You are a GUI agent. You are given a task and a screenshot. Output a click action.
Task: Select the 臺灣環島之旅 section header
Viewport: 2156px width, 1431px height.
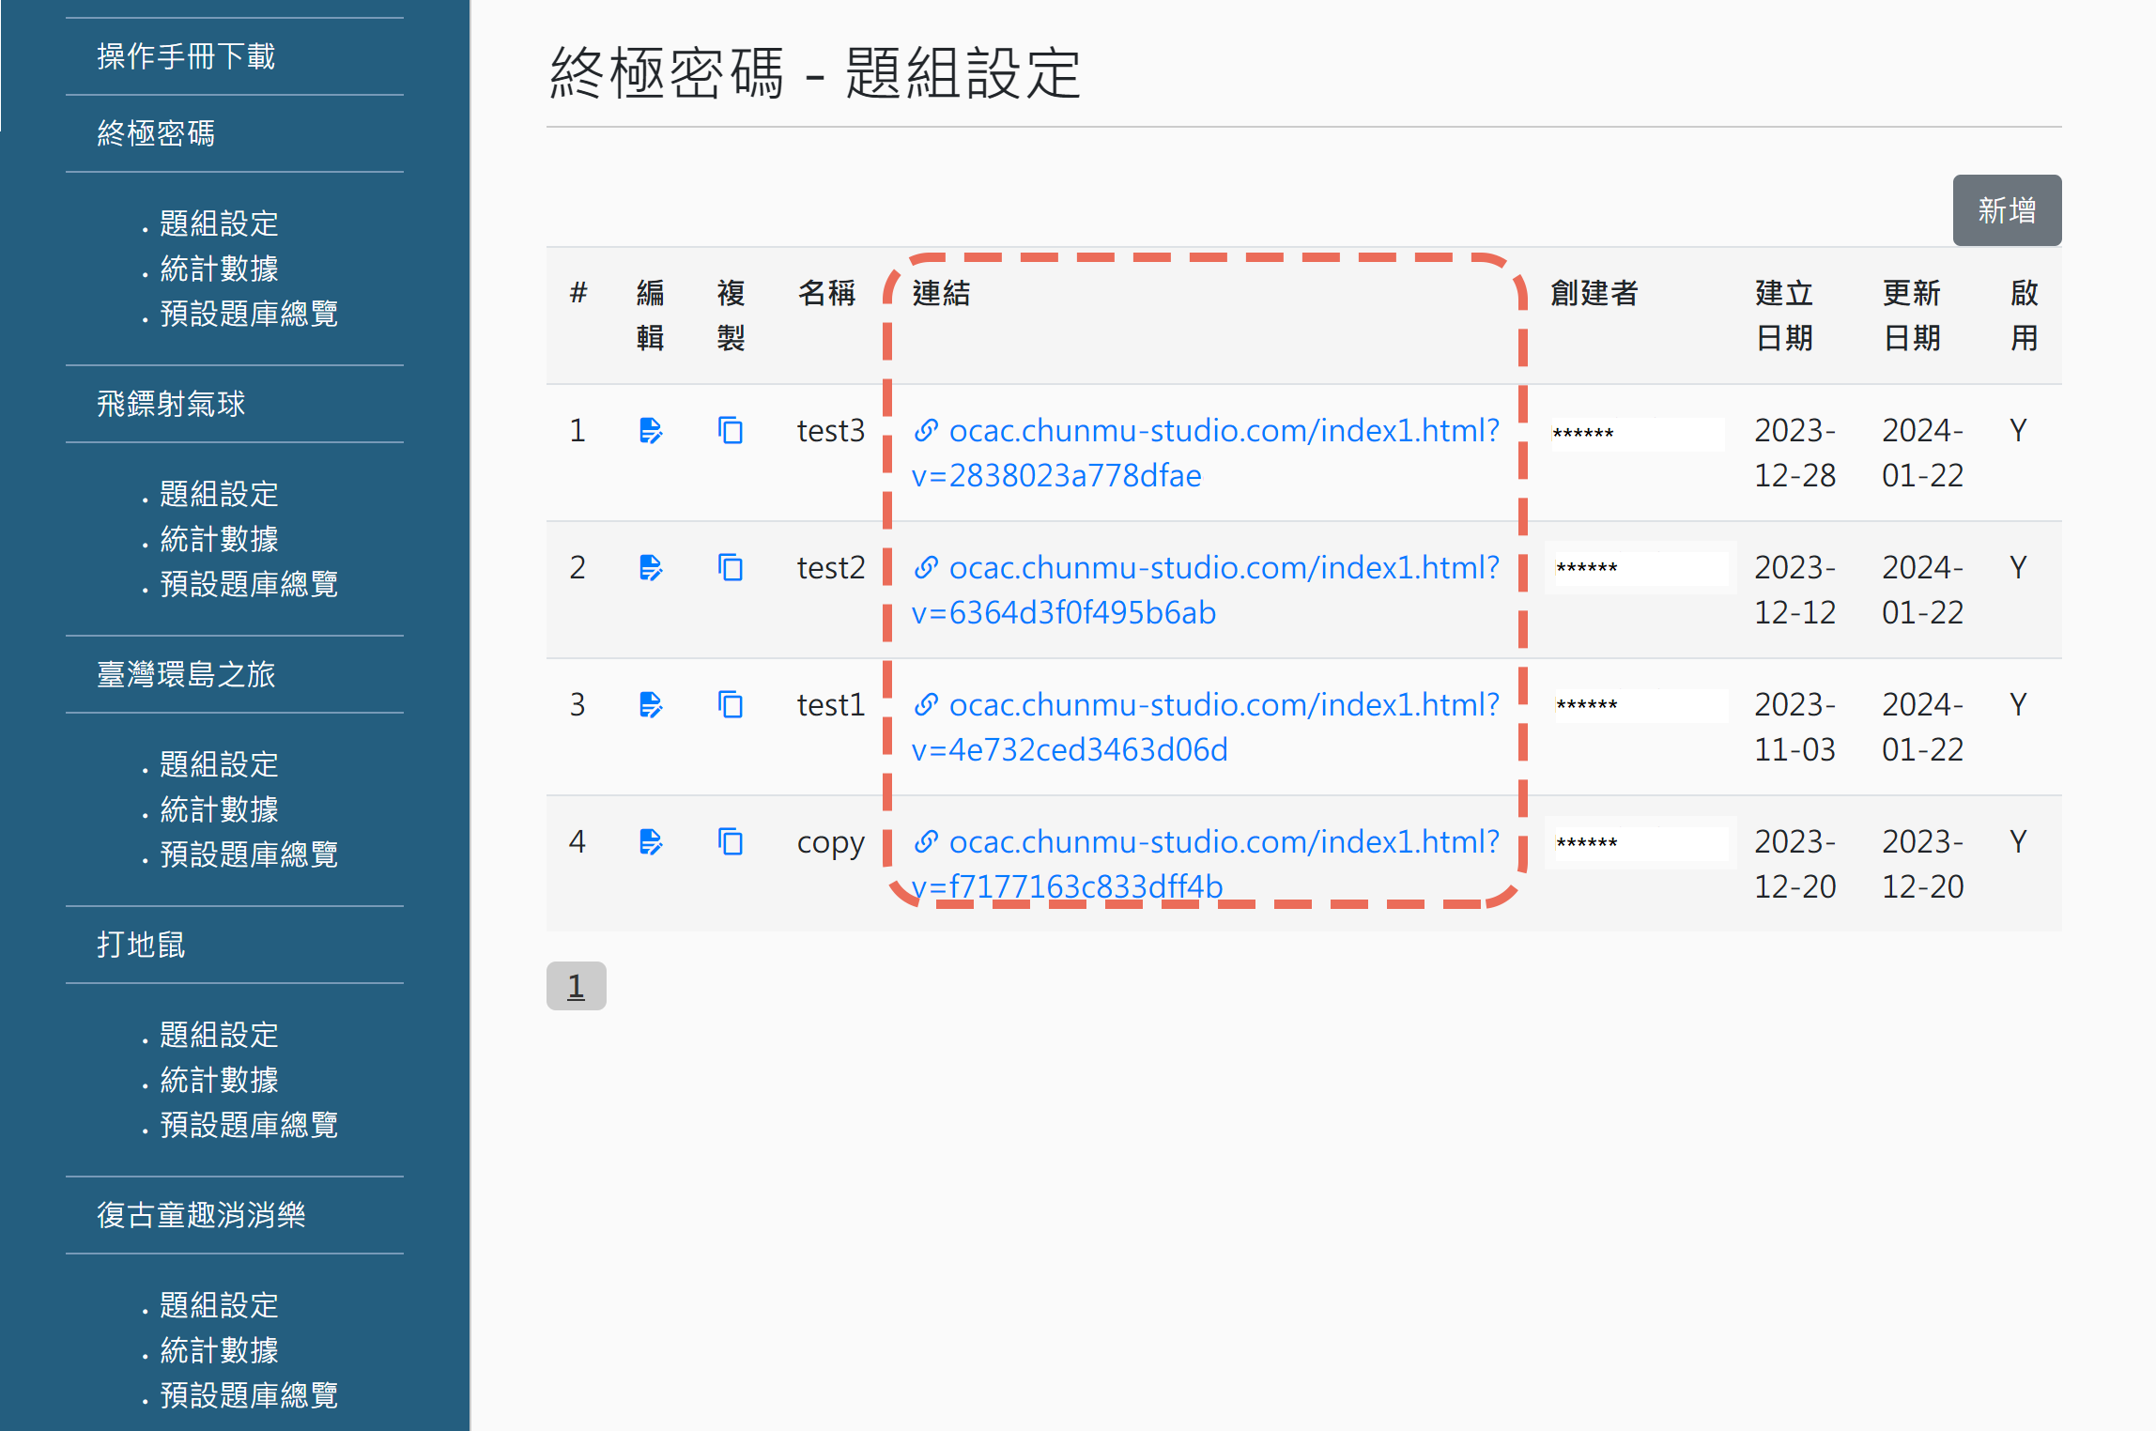[187, 675]
